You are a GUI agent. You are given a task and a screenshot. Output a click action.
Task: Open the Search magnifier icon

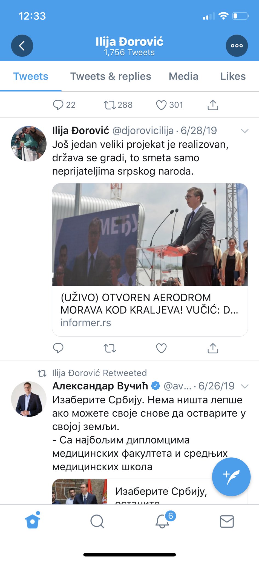click(x=97, y=521)
